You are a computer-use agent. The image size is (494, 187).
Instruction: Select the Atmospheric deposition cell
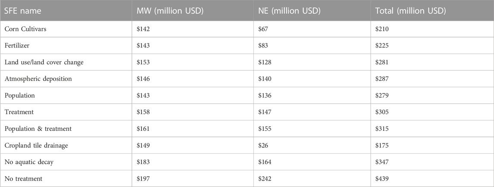click(38, 79)
